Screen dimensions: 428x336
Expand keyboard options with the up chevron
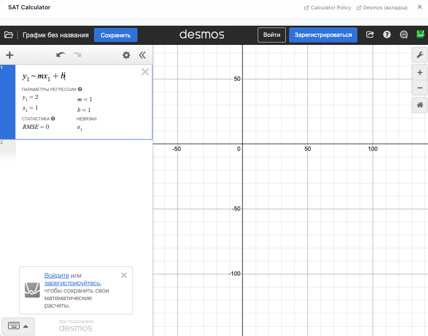pyautogui.click(x=26, y=326)
